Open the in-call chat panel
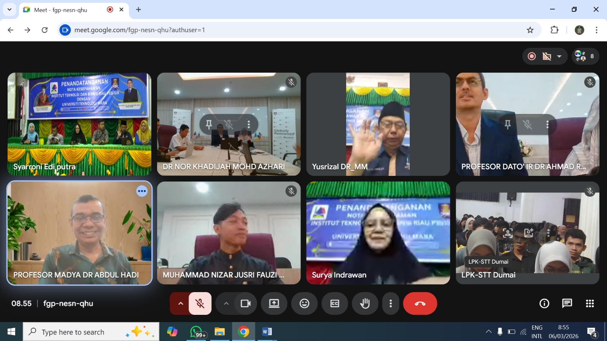The image size is (607, 341). click(x=567, y=303)
